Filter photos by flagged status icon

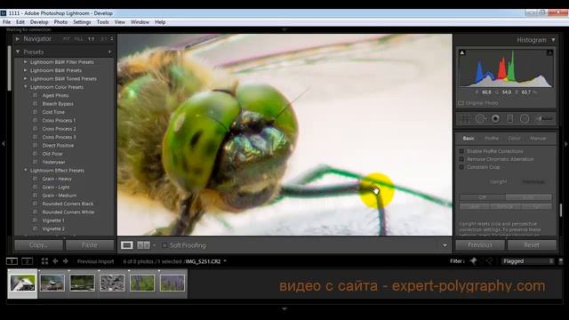(473, 260)
